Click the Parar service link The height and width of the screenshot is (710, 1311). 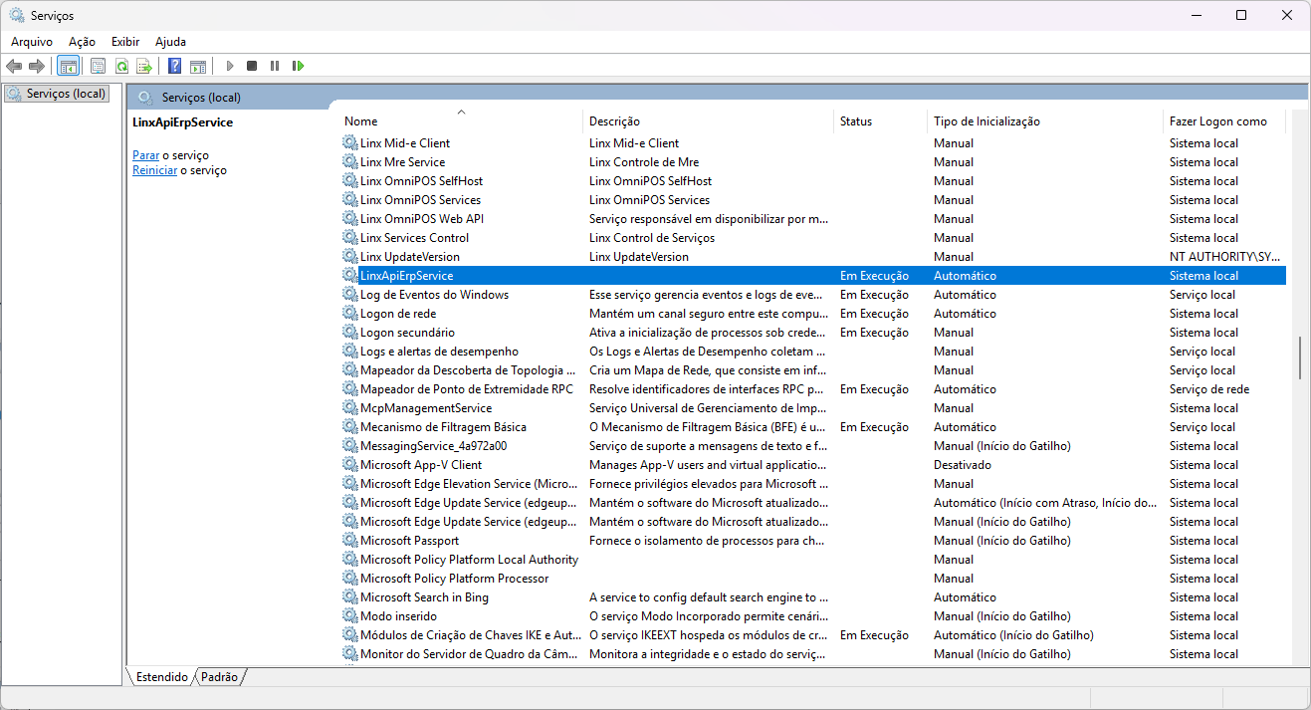click(145, 155)
